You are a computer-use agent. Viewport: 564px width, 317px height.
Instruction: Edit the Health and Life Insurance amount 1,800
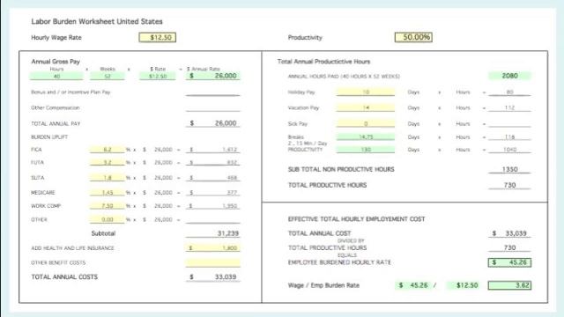pos(213,248)
